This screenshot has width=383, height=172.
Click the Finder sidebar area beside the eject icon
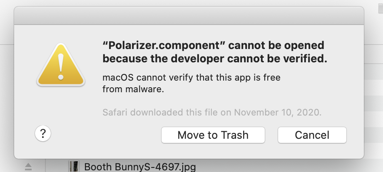point(12,167)
